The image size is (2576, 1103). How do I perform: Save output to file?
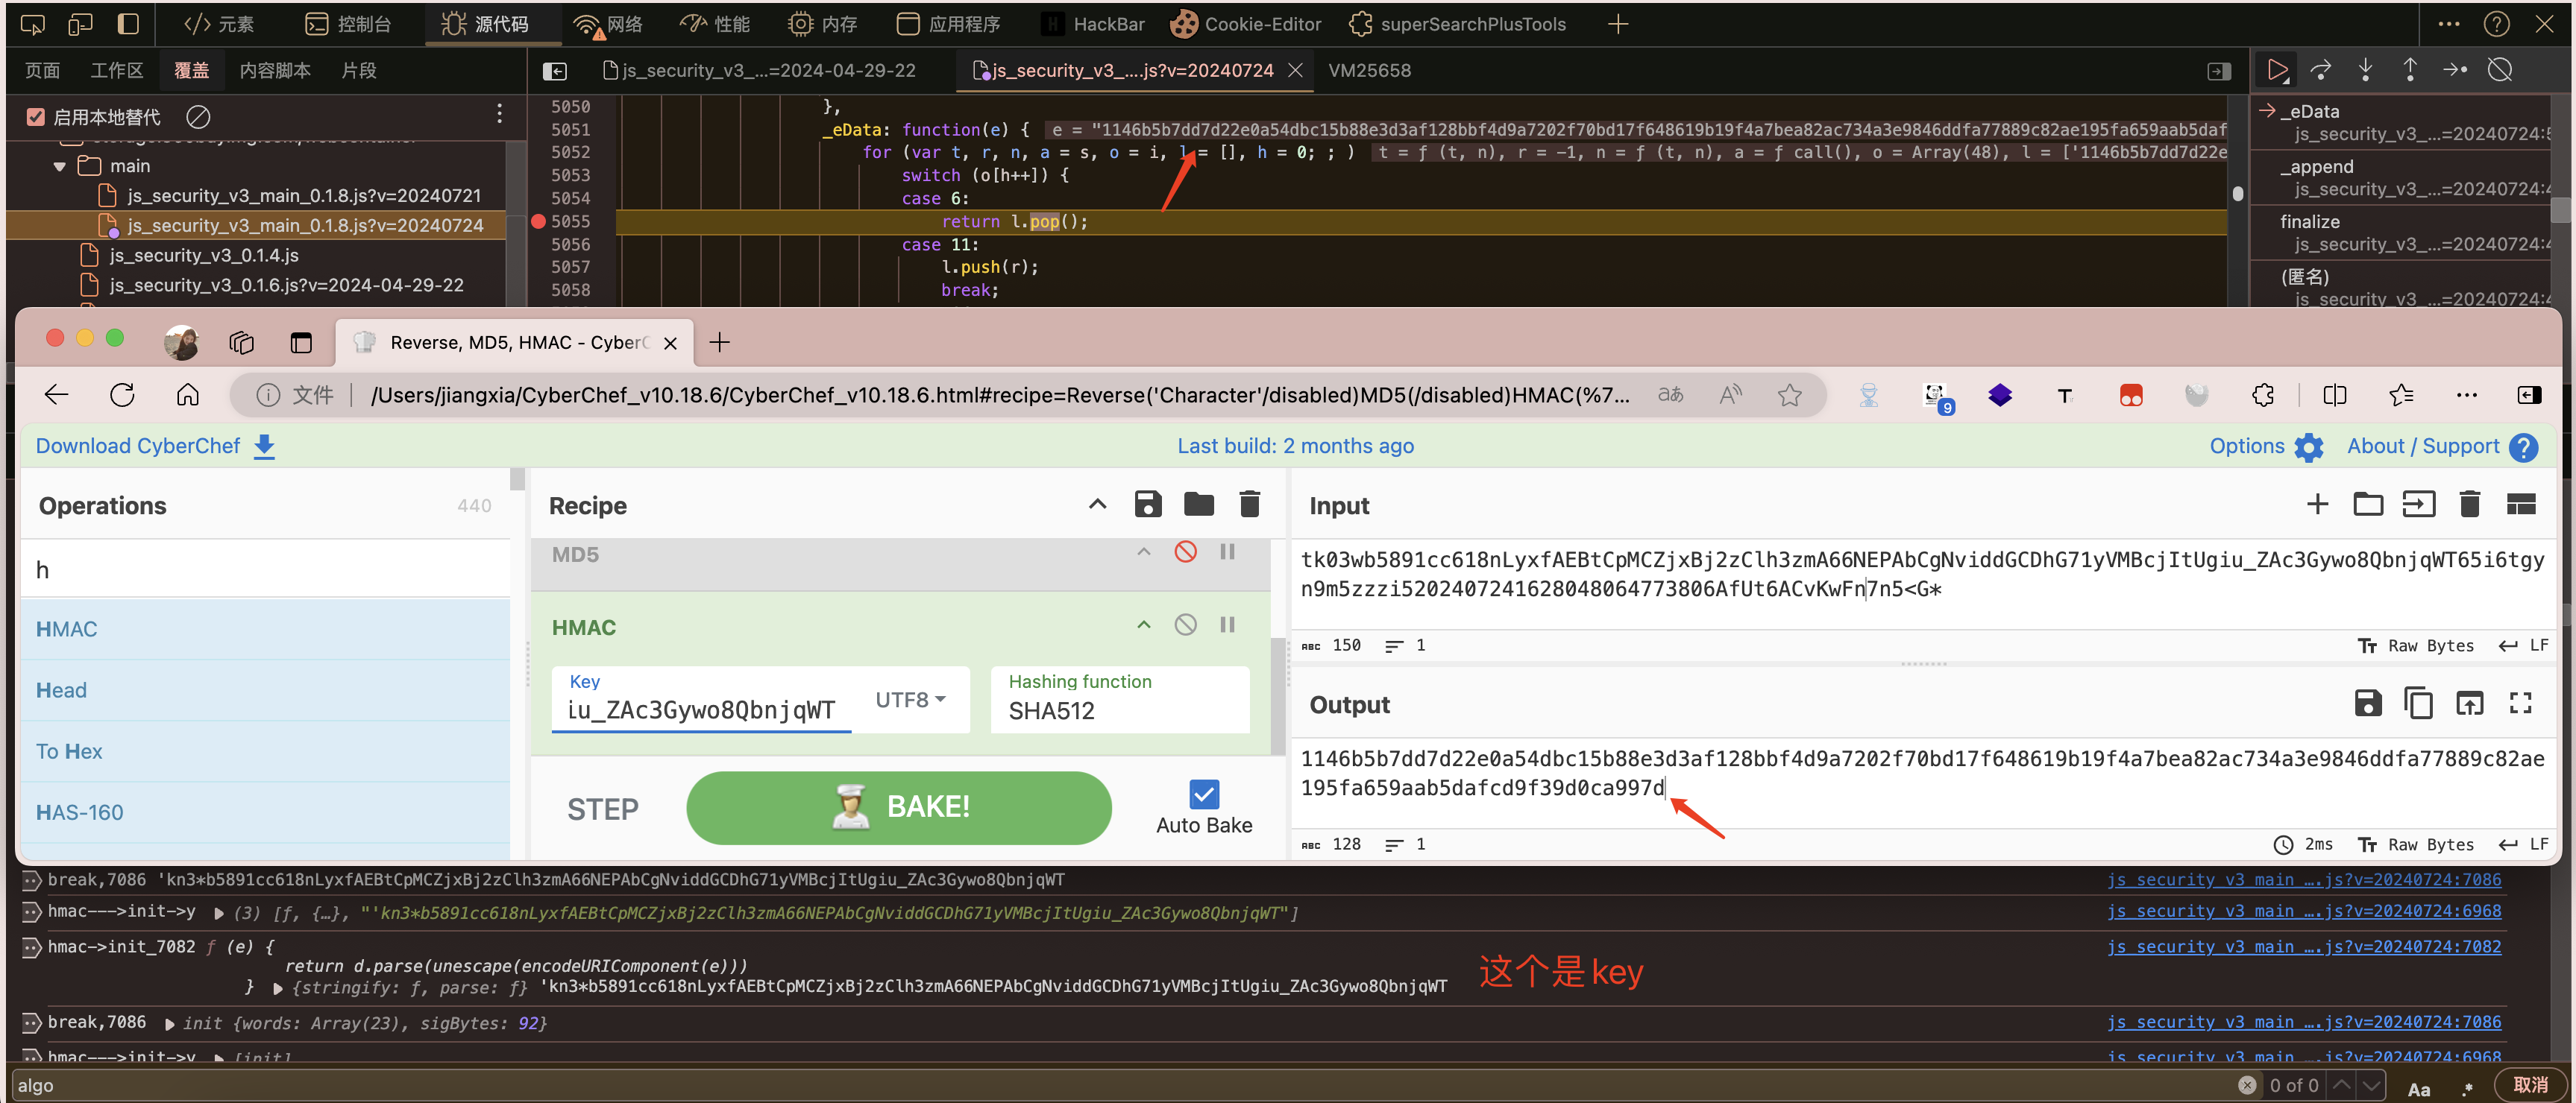[2367, 704]
